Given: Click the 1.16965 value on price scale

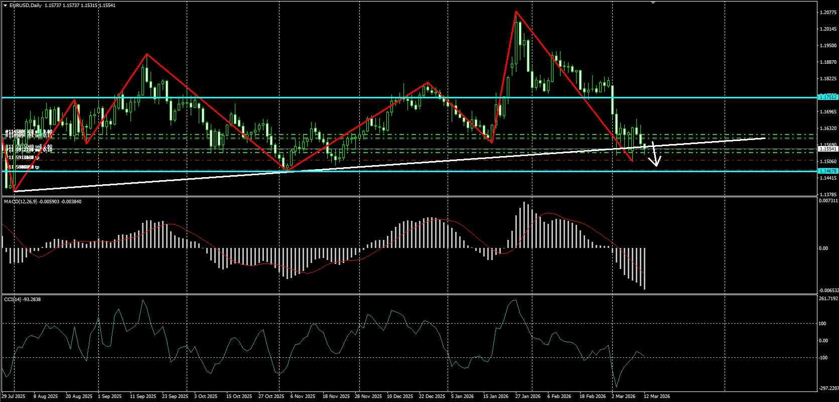Looking at the screenshot, I should pos(827,111).
